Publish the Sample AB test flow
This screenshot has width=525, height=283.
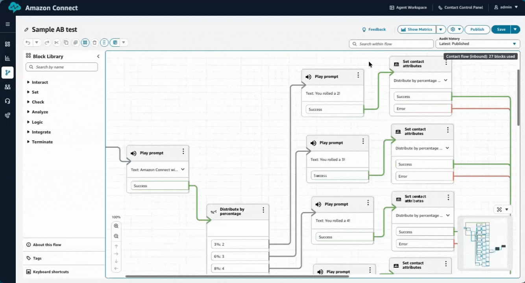tap(477, 29)
